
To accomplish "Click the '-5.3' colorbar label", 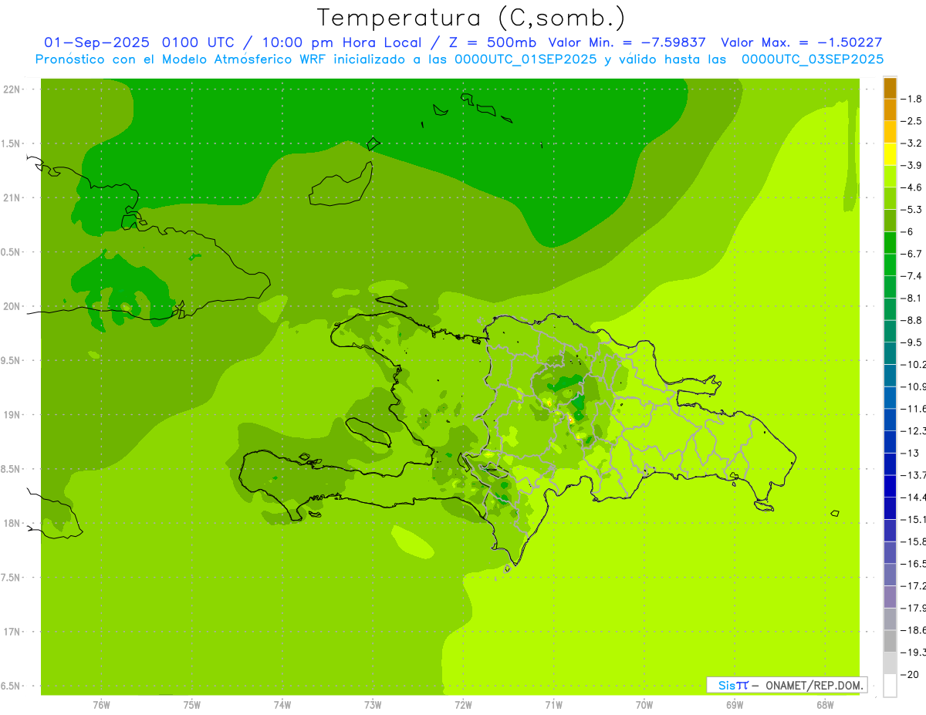I will point(913,209).
